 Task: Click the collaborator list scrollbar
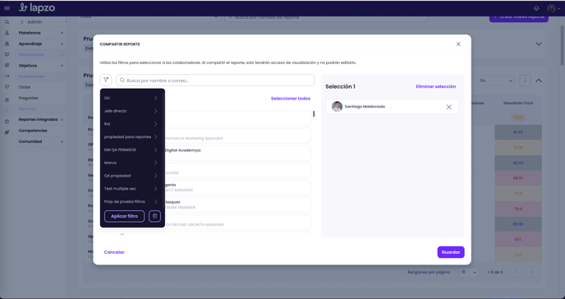pyautogui.click(x=314, y=114)
